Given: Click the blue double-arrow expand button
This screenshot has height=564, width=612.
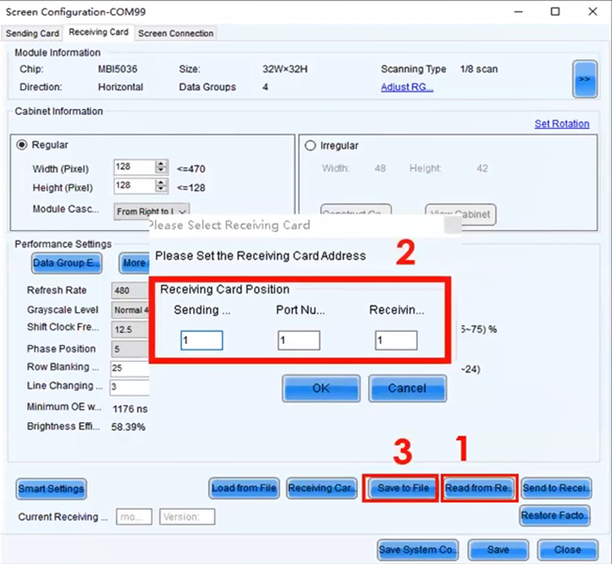Looking at the screenshot, I should (x=585, y=80).
